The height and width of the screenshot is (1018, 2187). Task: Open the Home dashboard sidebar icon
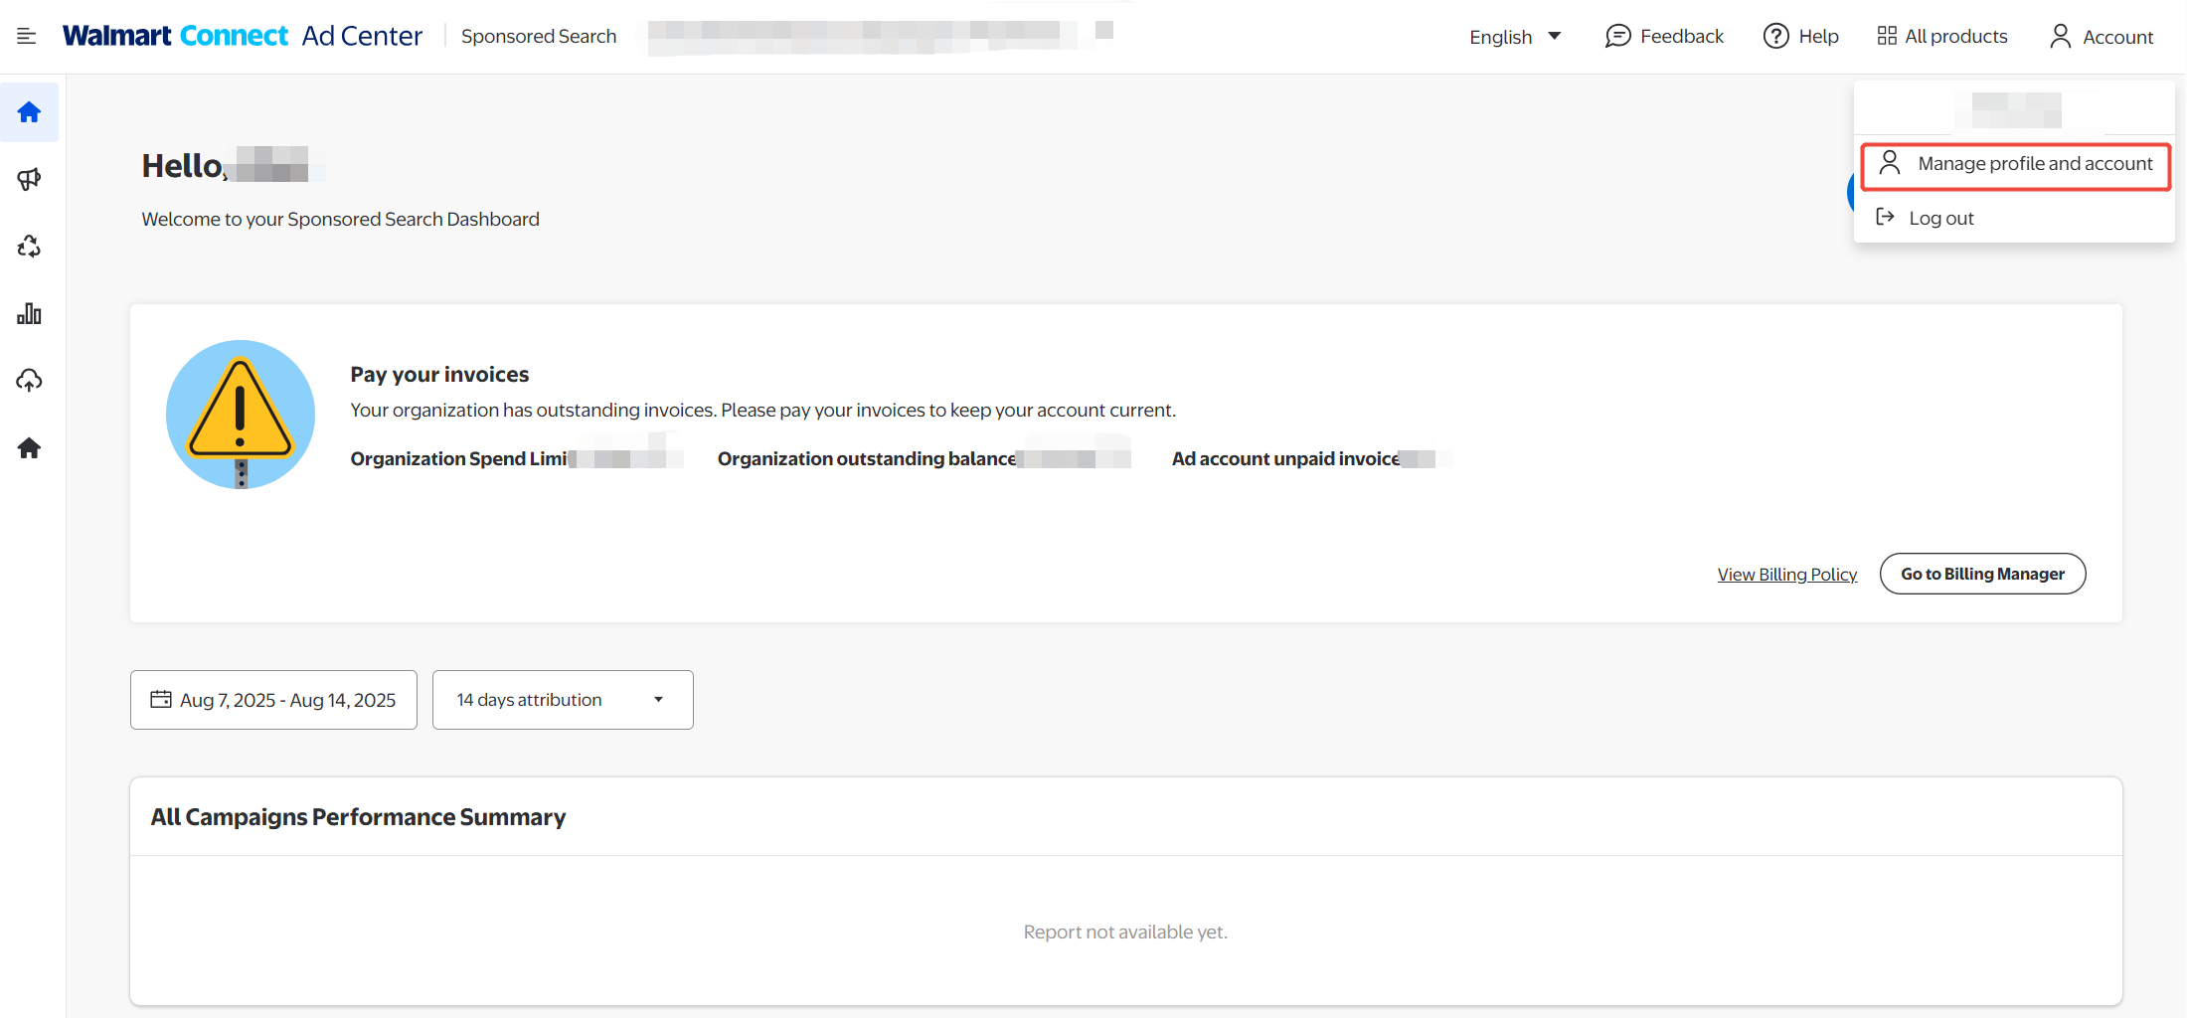coord(29,112)
